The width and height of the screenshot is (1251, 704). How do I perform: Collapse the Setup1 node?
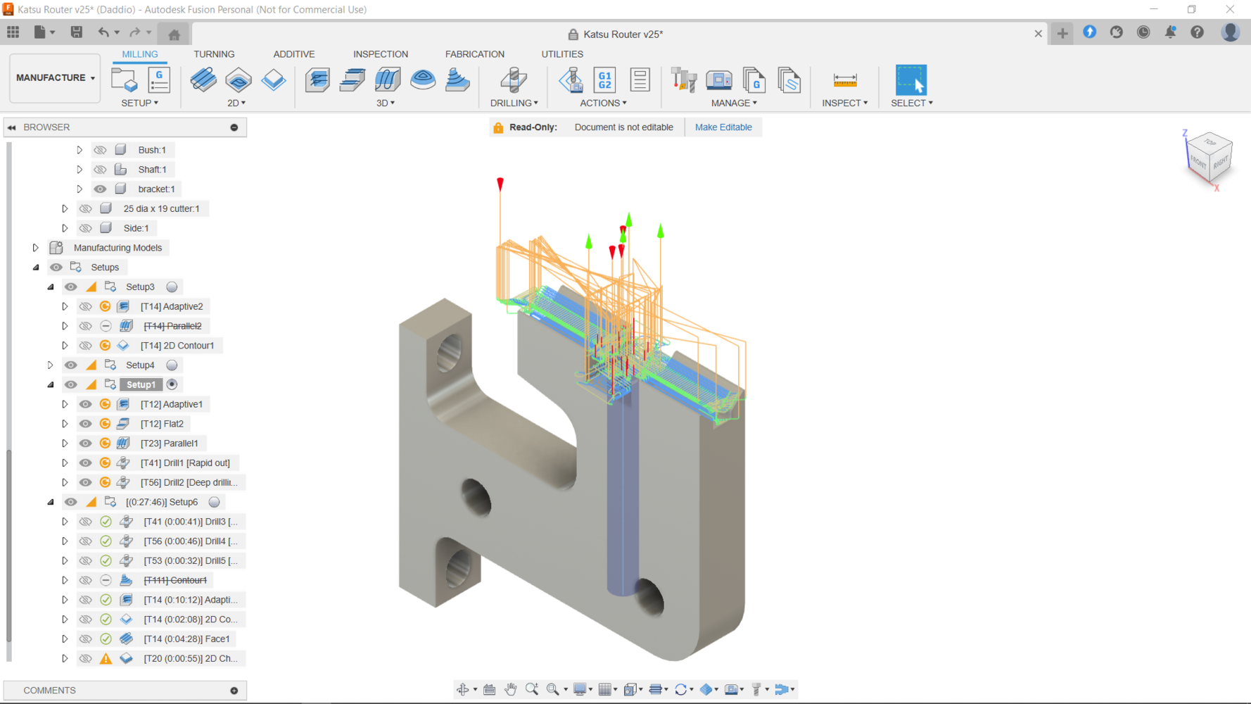pos(51,385)
